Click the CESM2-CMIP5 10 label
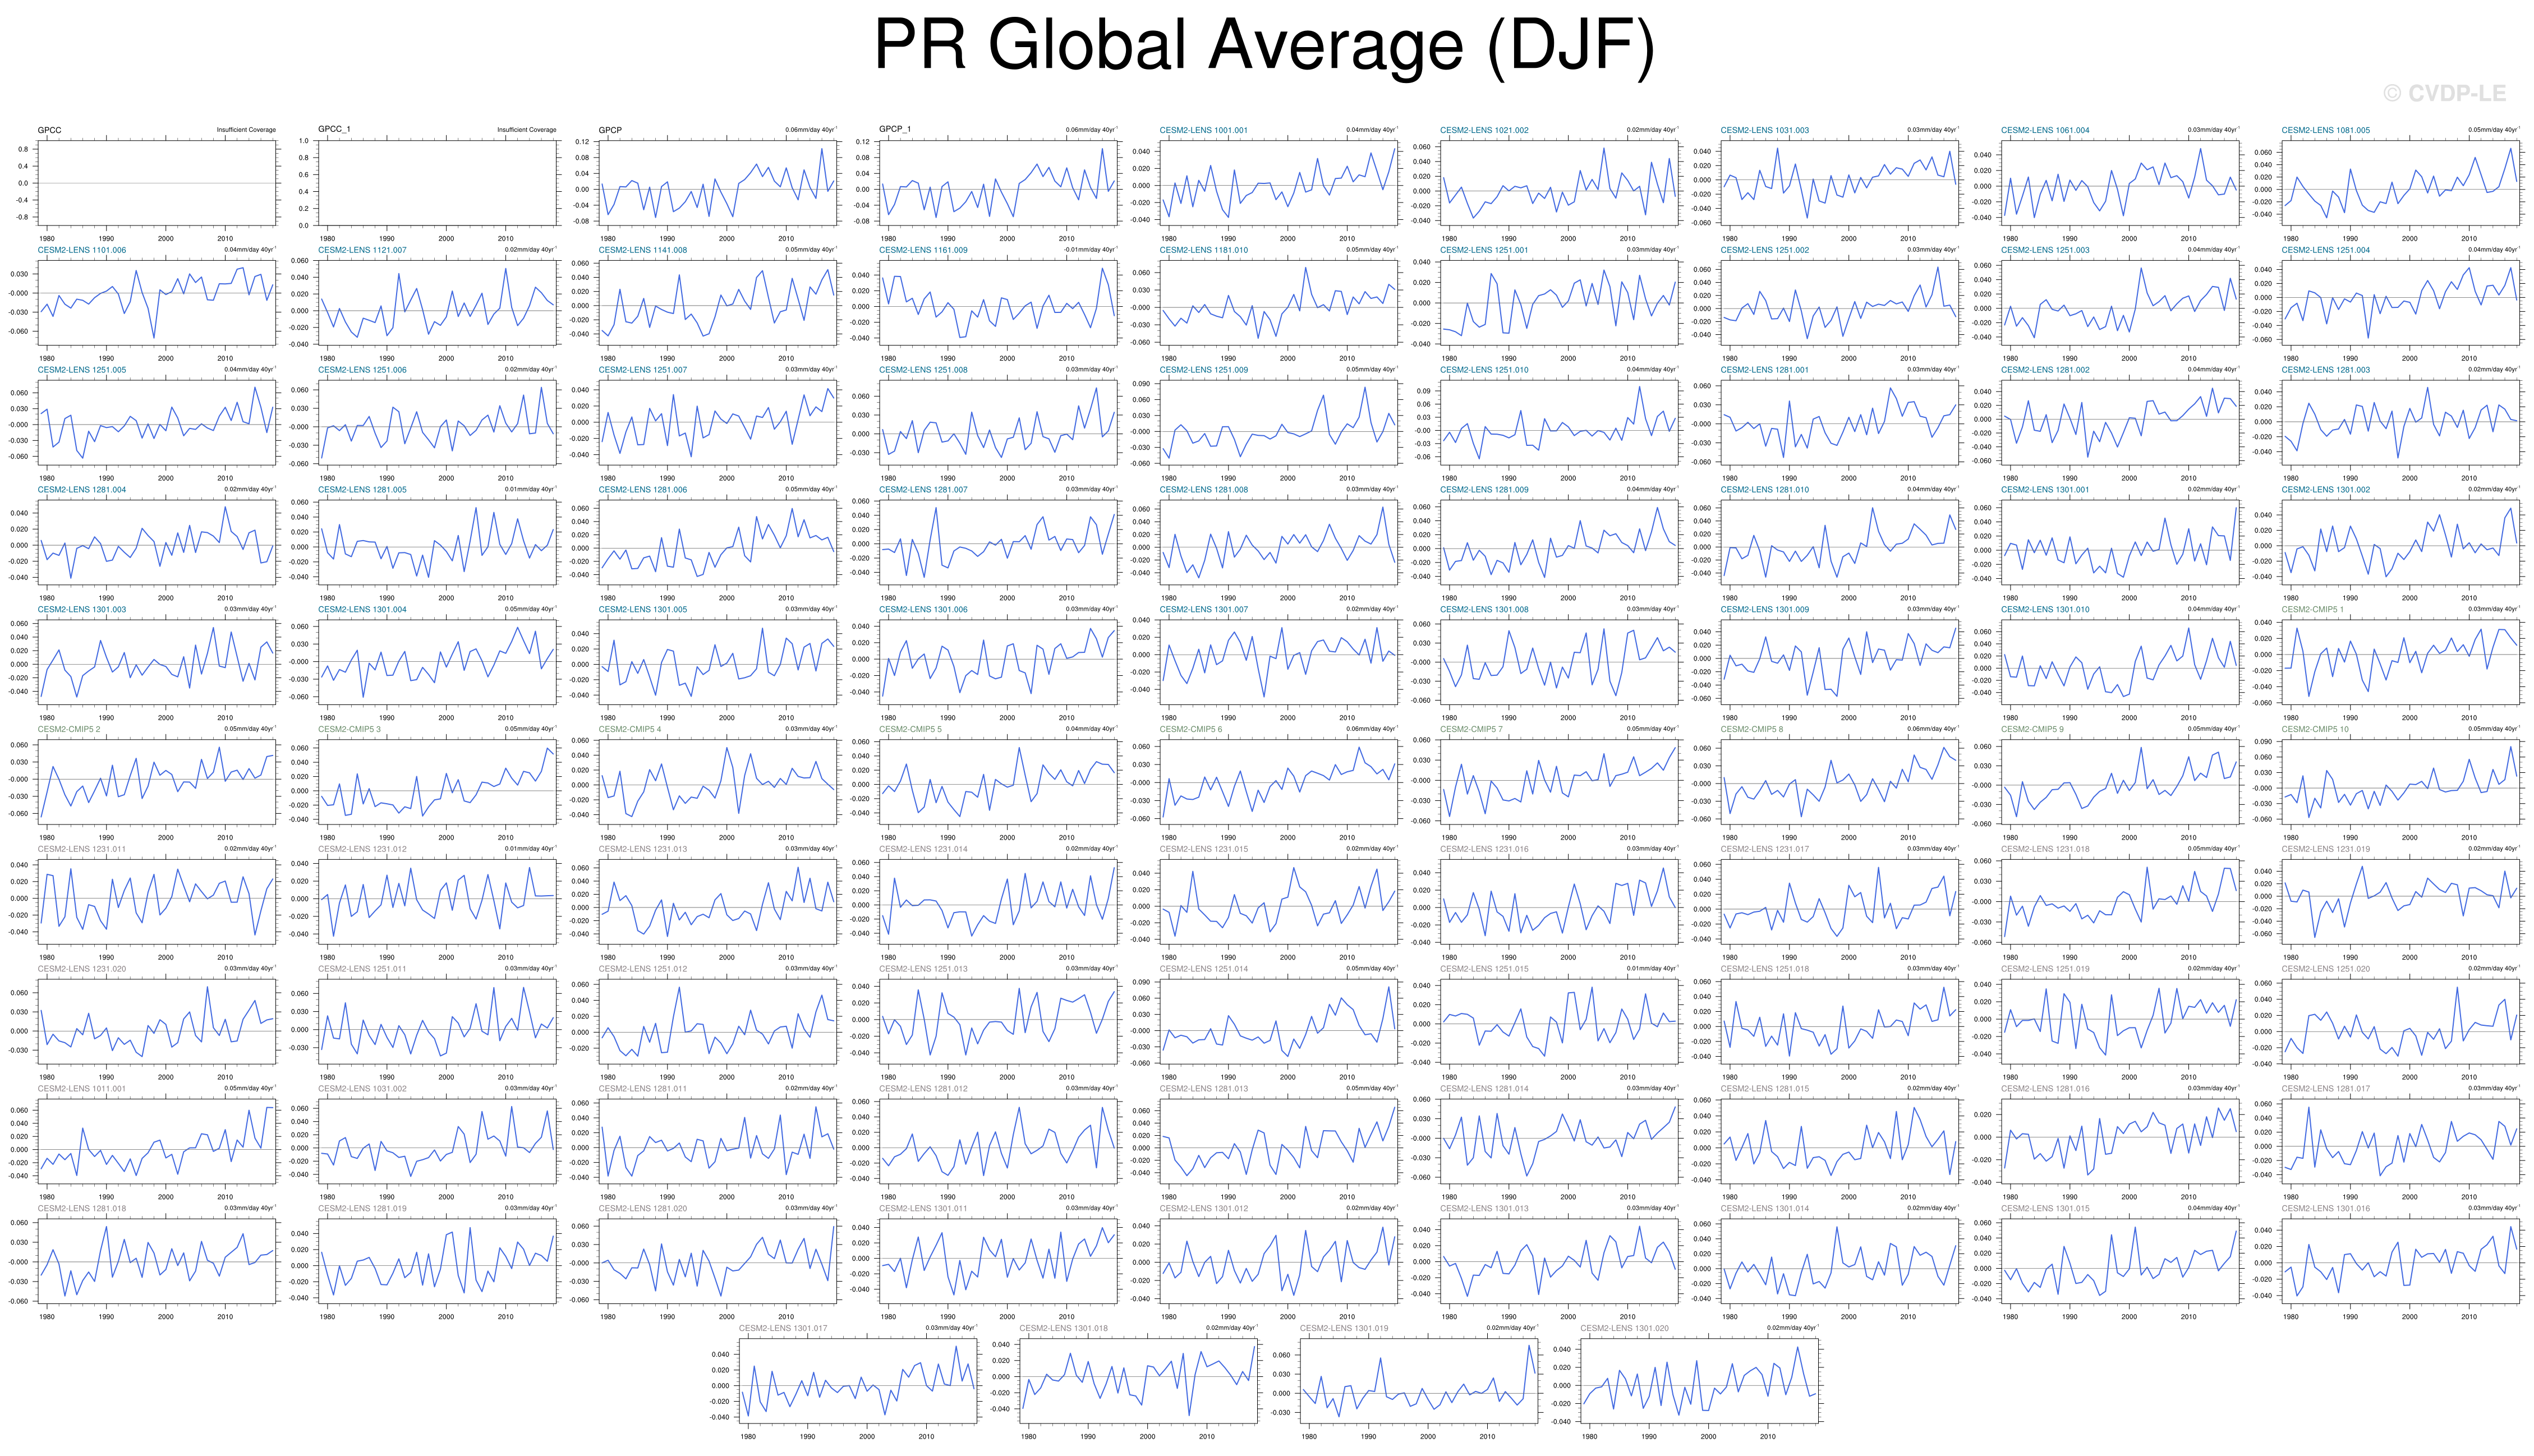Screen dimensions: 2534x1456 coord(2314,729)
